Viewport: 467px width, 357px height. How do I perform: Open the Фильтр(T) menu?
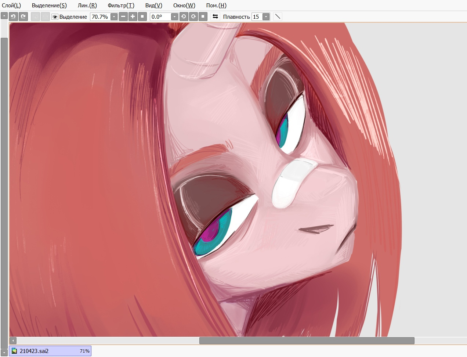pos(121,6)
